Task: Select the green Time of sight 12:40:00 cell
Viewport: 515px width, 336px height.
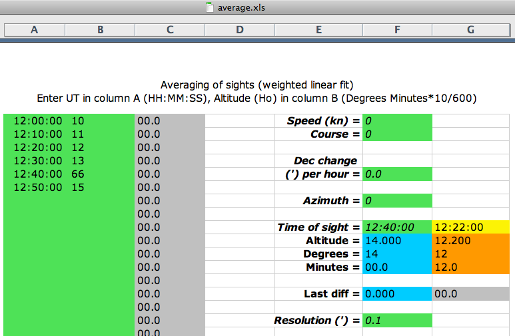Action: tap(396, 228)
